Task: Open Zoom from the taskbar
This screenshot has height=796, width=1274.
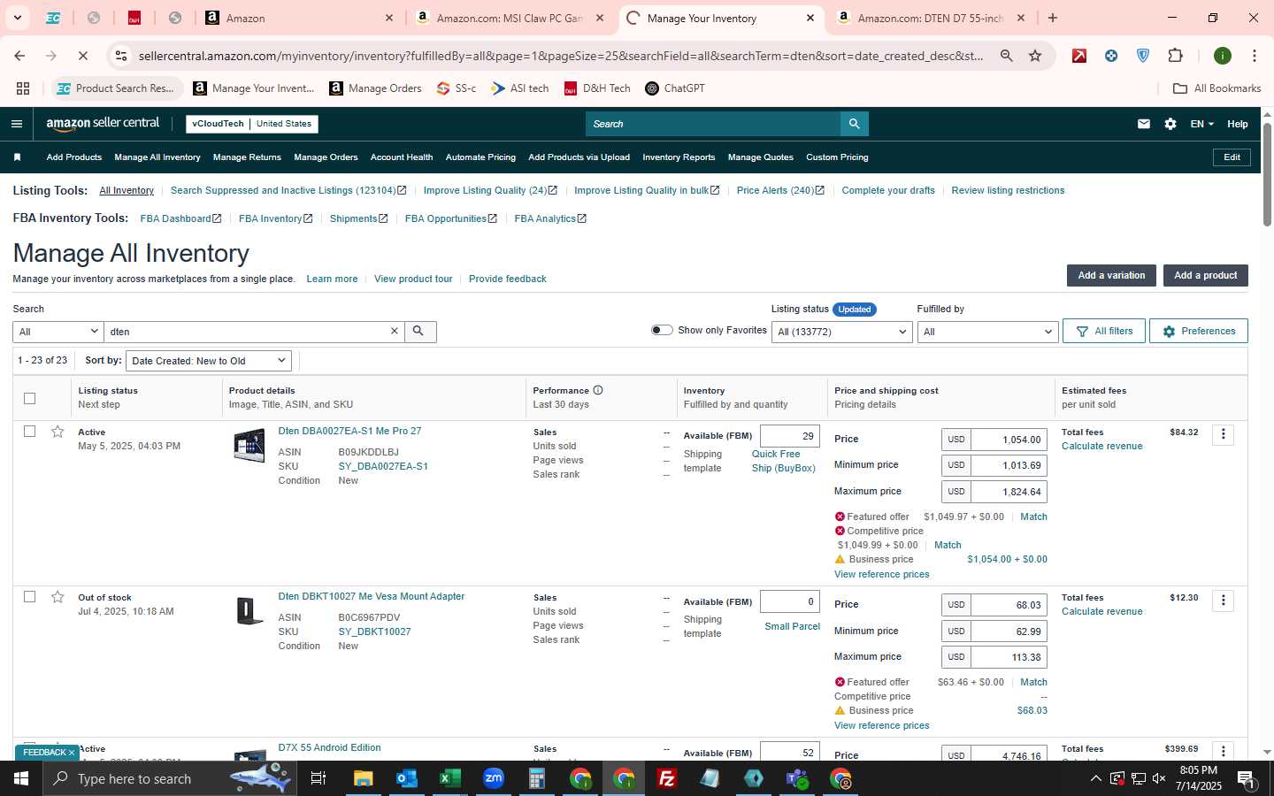Action: [493, 778]
